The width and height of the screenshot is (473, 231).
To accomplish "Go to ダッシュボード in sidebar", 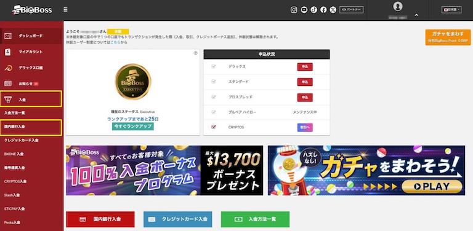I will click(31, 36).
